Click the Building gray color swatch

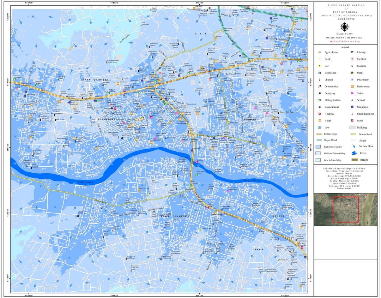[352, 127]
